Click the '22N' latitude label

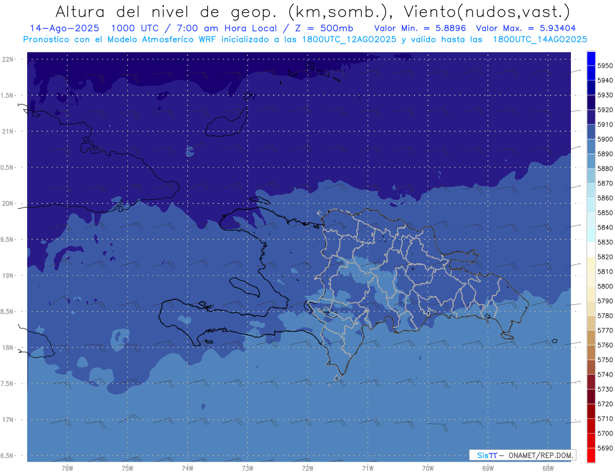8,59
